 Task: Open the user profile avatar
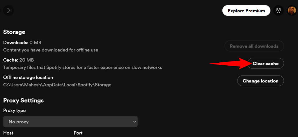coord(292,11)
